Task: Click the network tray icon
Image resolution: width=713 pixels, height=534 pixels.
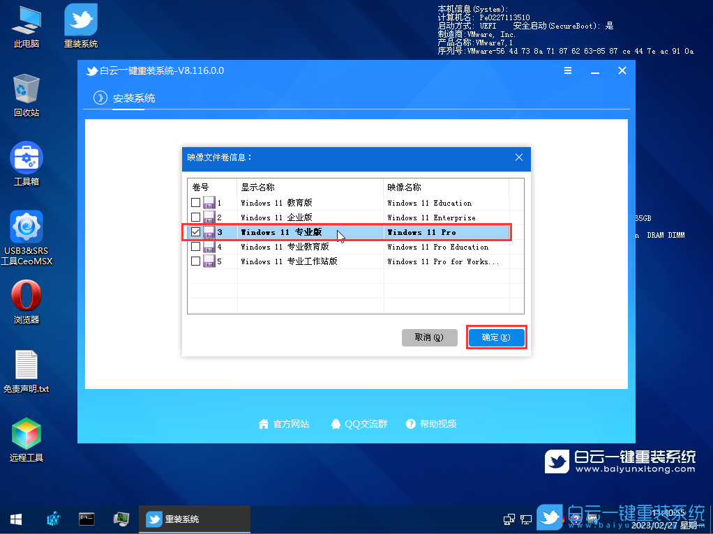Action: click(509, 519)
